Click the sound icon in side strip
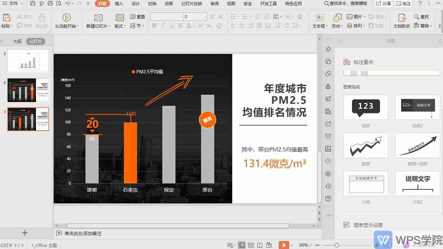This screenshot has width=443, height=249. [x=328, y=161]
